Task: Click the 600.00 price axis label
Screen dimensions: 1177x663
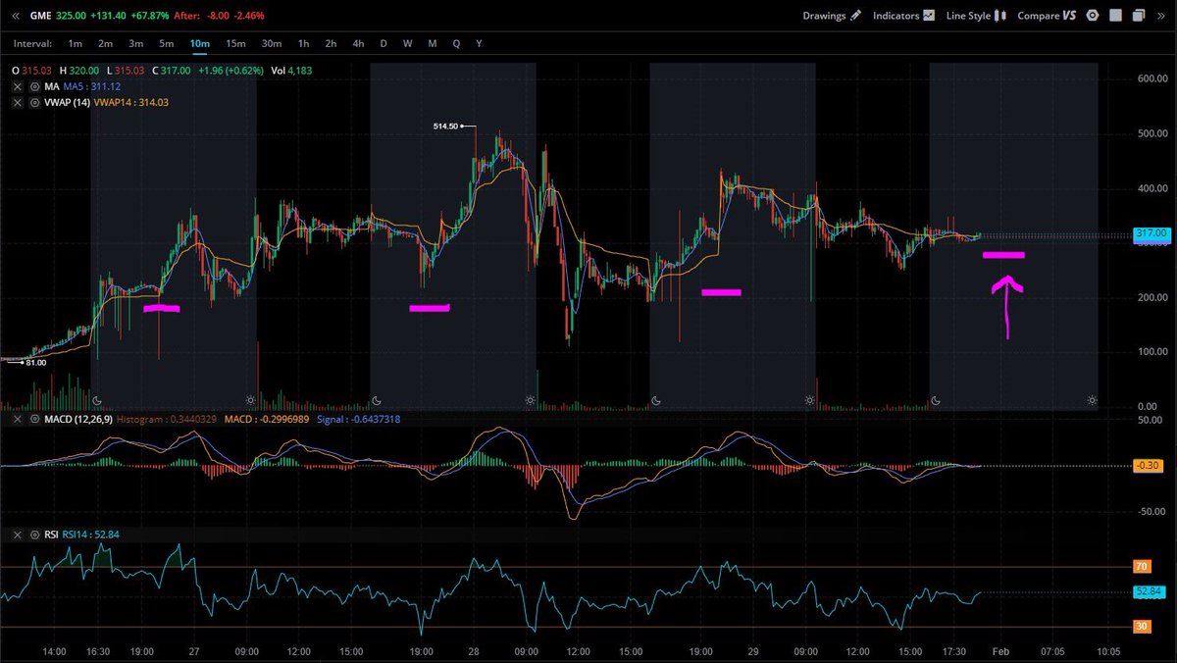Action: pyautogui.click(x=1151, y=78)
